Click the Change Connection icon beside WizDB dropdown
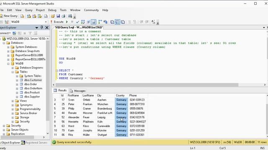 (x=7, y=22)
